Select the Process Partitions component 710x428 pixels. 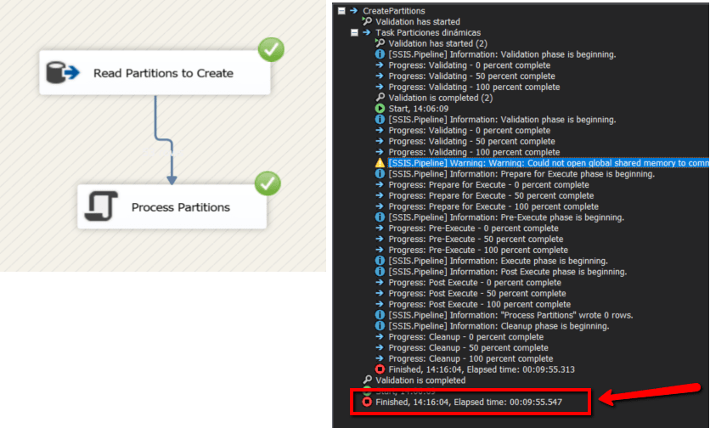pos(180,207)
